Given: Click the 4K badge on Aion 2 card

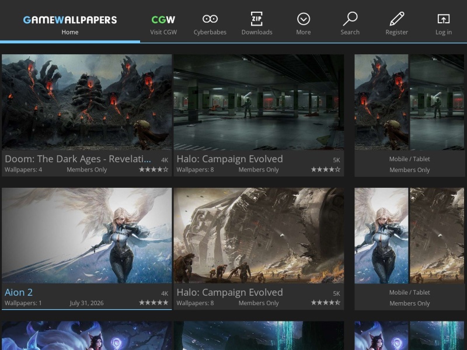Looking at the screenshot, I should (x=165, y=293).
